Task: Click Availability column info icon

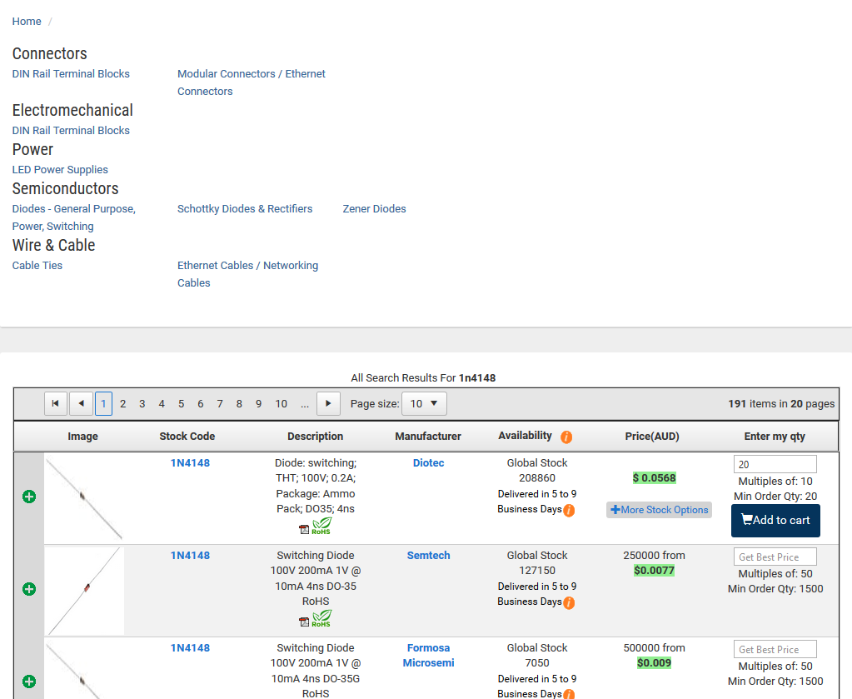Action: 566,437
